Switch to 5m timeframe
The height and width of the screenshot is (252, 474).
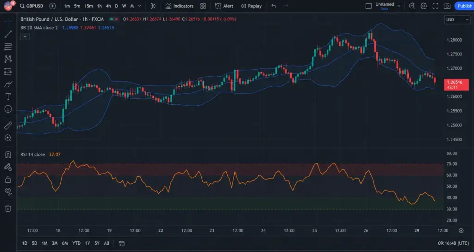(77, 6)
